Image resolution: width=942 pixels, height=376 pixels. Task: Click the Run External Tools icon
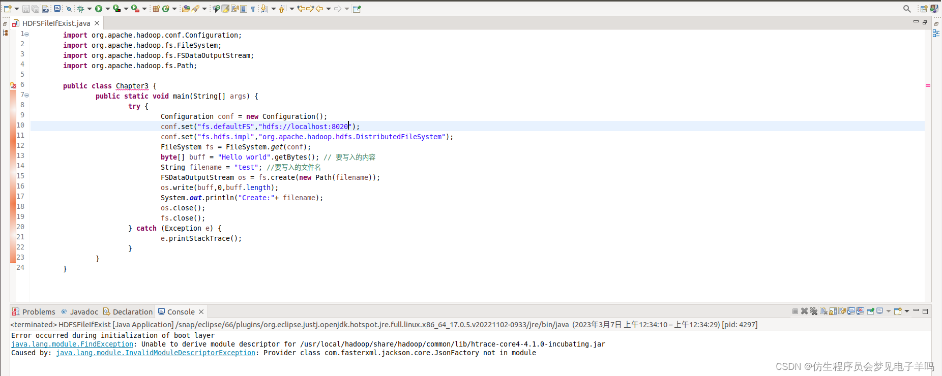click(x=135, y=9)
